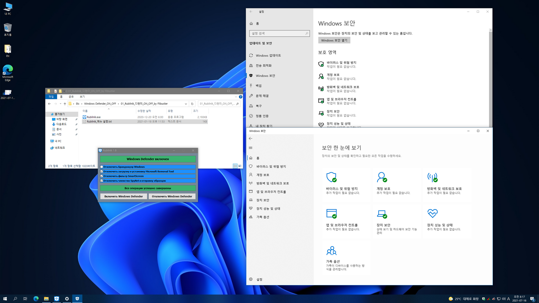The height and width of the screenshot is (303, 539).
Task: Click the 방화벽 및 네트워크 보호 icon in Settings
Action: [321, 89]
